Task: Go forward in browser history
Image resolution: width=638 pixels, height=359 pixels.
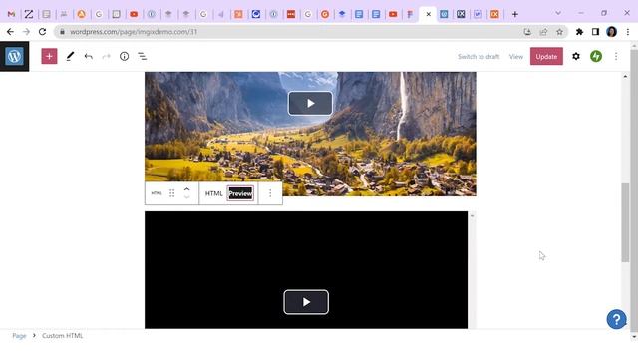Action: pyautogui.click(x=26, y=31)
